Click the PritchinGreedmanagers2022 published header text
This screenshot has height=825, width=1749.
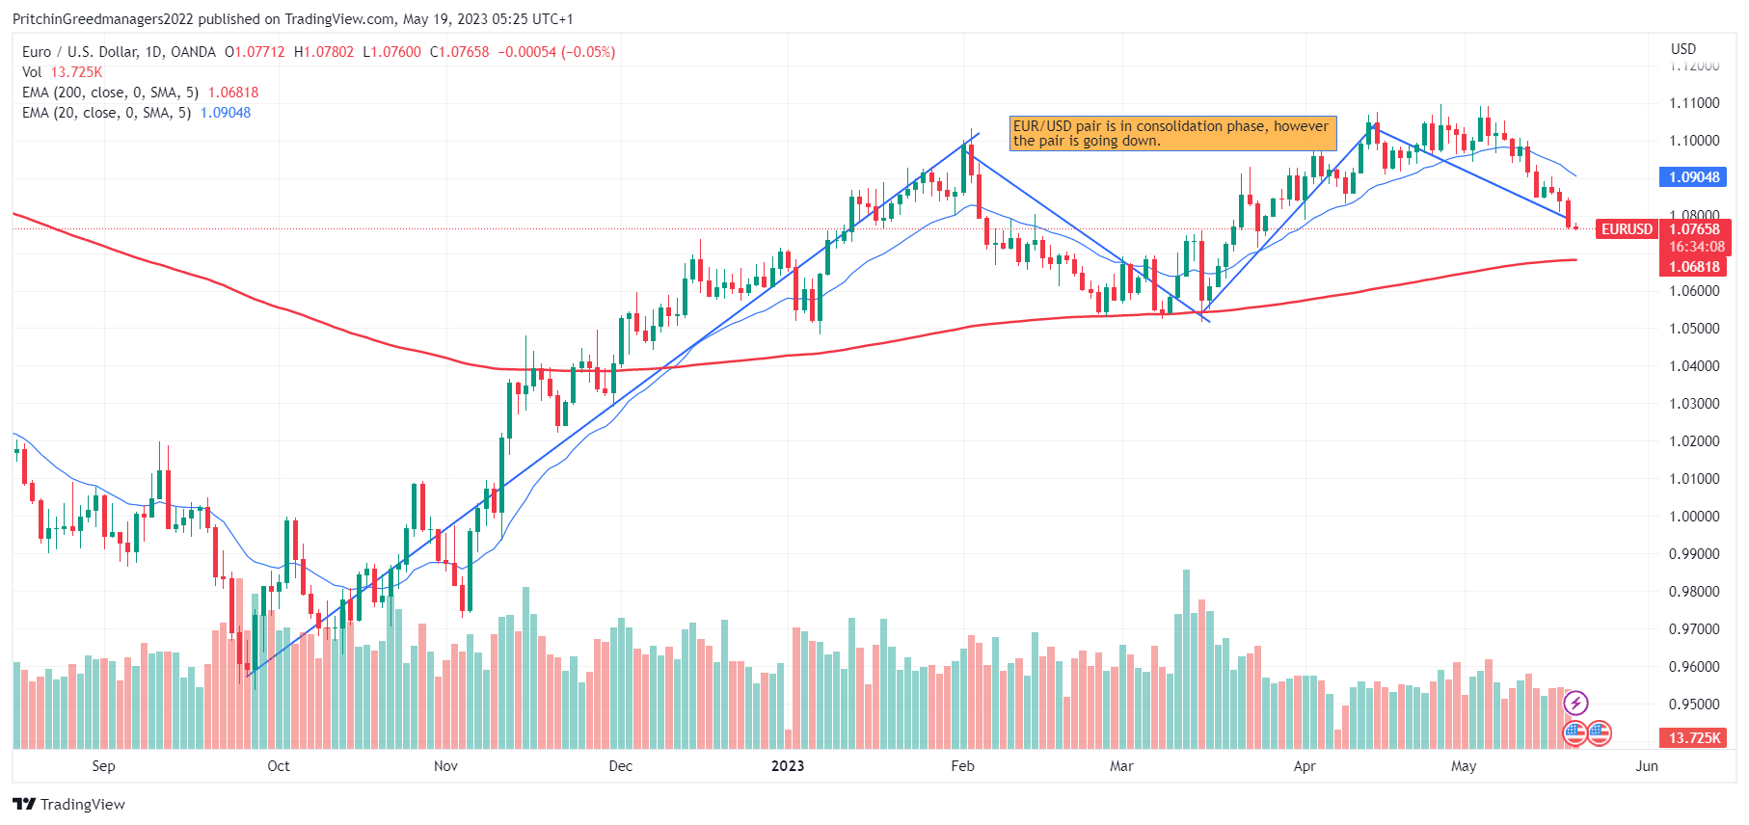click(x=292, y=19)
